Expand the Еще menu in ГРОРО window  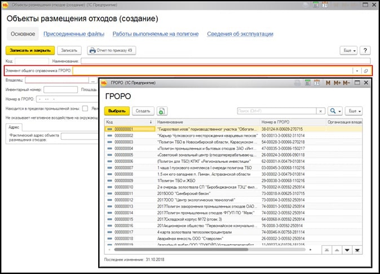(354, 111)
